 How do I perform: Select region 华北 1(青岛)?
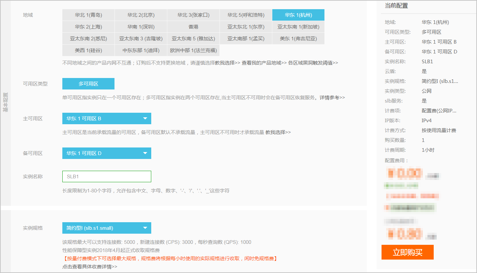[88, 15]
